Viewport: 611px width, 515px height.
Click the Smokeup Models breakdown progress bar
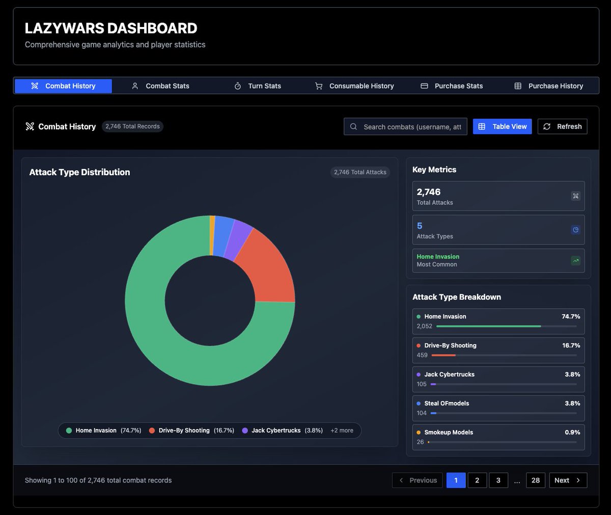[x=502, y=442]
